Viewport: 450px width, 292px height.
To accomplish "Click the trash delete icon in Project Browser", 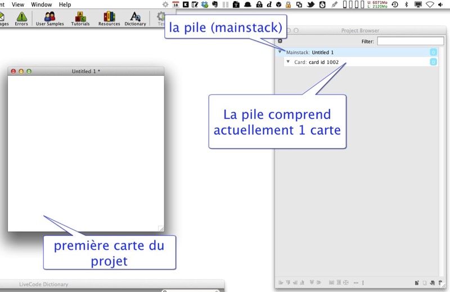I will coord(440,282).
